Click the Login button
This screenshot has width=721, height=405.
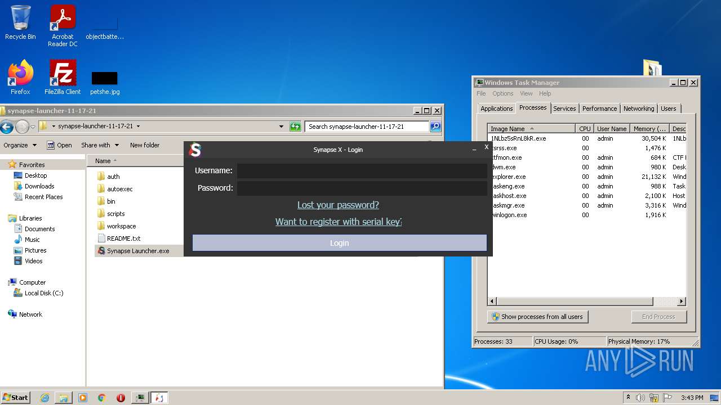339,243
